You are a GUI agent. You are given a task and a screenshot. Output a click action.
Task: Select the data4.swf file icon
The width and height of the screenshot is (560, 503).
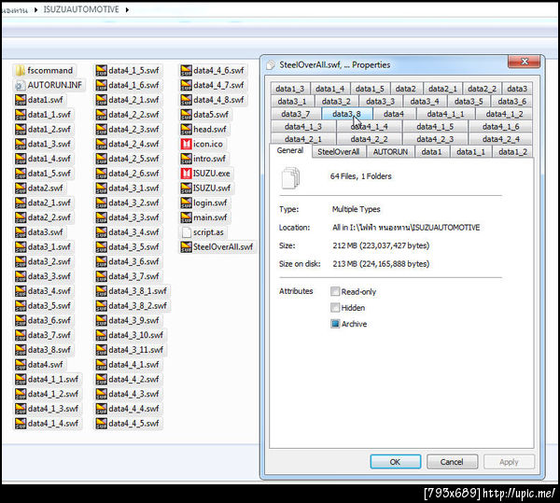point(21,365)
